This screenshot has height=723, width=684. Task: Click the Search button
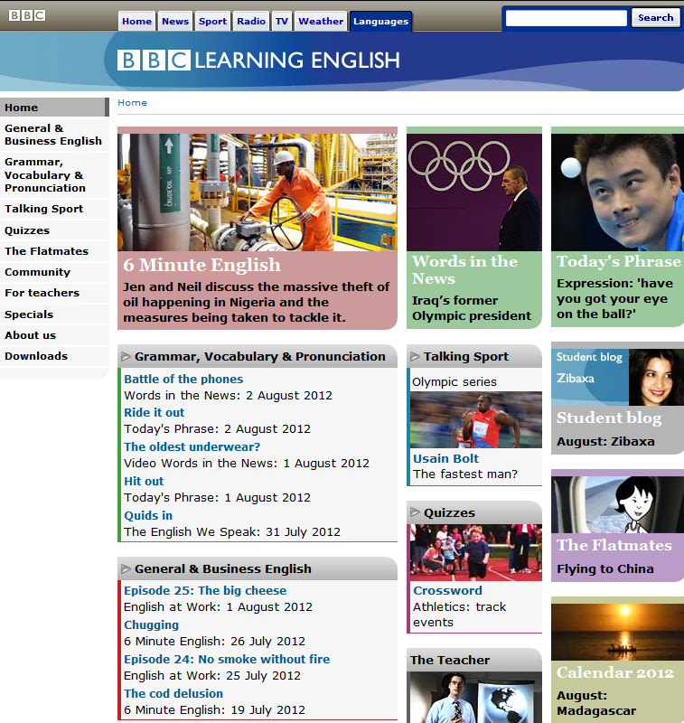pos(655,17)
